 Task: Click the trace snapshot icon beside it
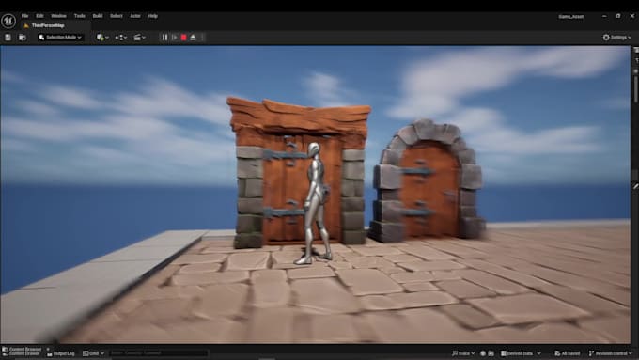tap(491, 353)
